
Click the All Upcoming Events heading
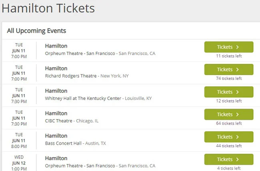click(36, 31)
